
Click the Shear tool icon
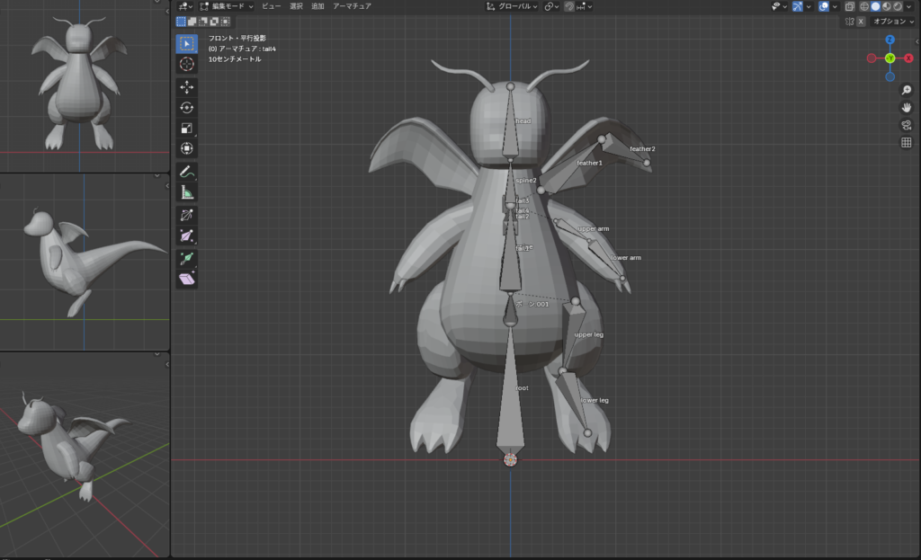187,279
